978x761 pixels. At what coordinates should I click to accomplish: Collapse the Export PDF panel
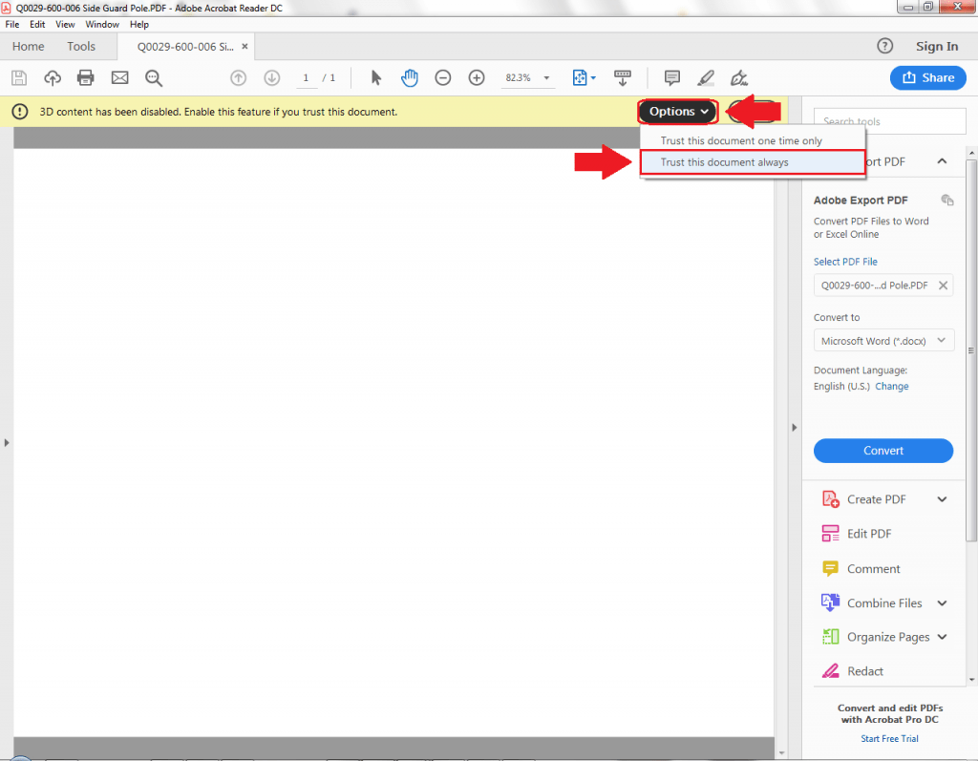click(941, 161)
